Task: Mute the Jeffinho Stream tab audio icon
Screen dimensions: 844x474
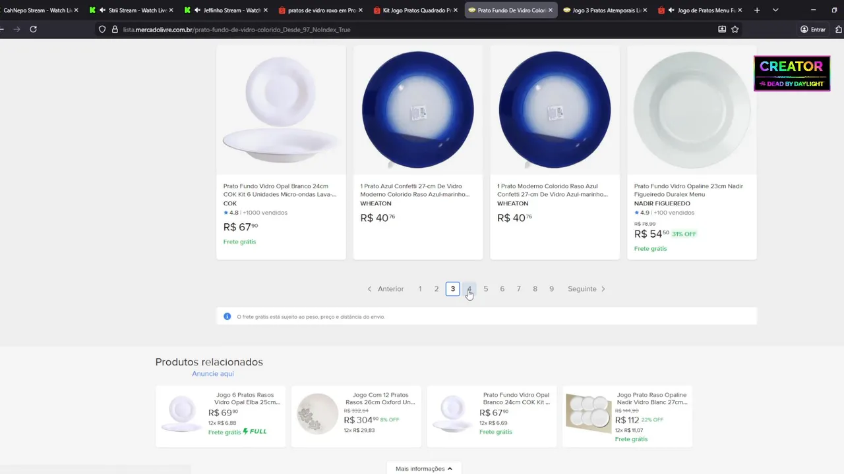Action: pos(197,10)
